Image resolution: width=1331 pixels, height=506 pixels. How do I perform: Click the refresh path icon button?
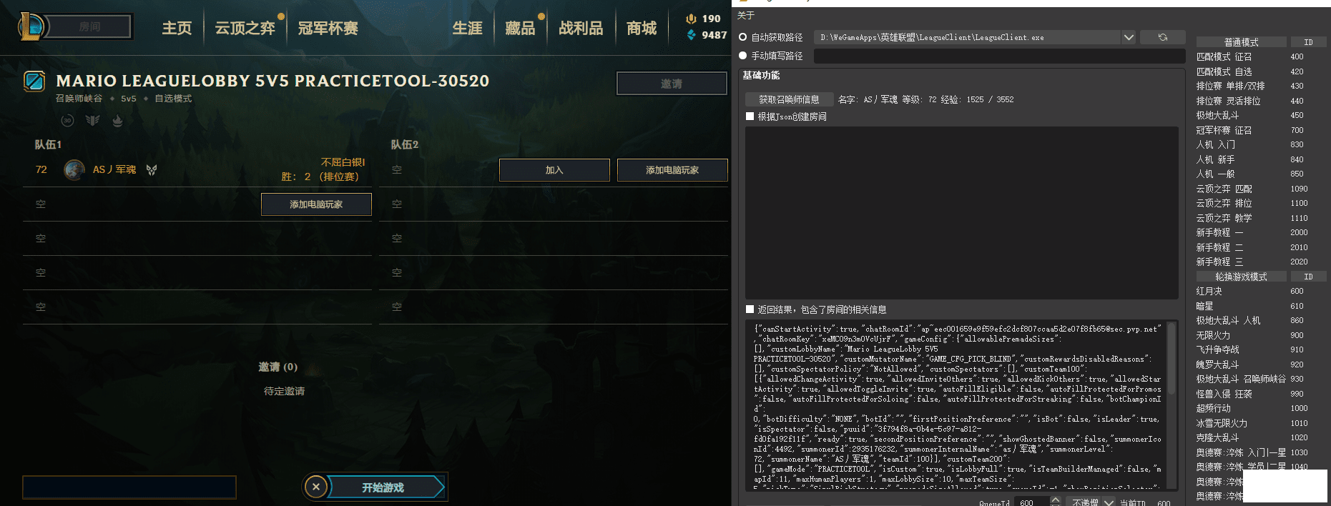(x=1162, y=37)
